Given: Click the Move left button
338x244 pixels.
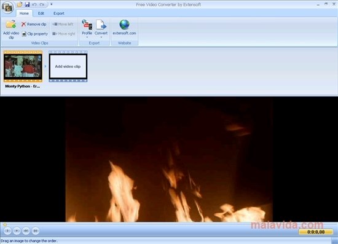Looking at the screenshot, I should (63, 24).
